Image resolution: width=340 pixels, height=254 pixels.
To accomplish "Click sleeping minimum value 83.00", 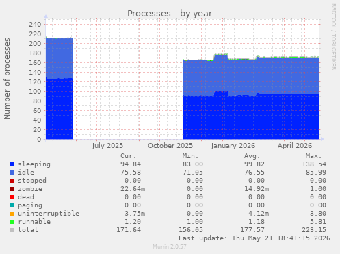I will [x=193, y=164].
